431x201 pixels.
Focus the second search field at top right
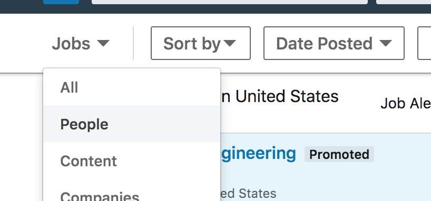pyautogui.click(x=404, y=2)
